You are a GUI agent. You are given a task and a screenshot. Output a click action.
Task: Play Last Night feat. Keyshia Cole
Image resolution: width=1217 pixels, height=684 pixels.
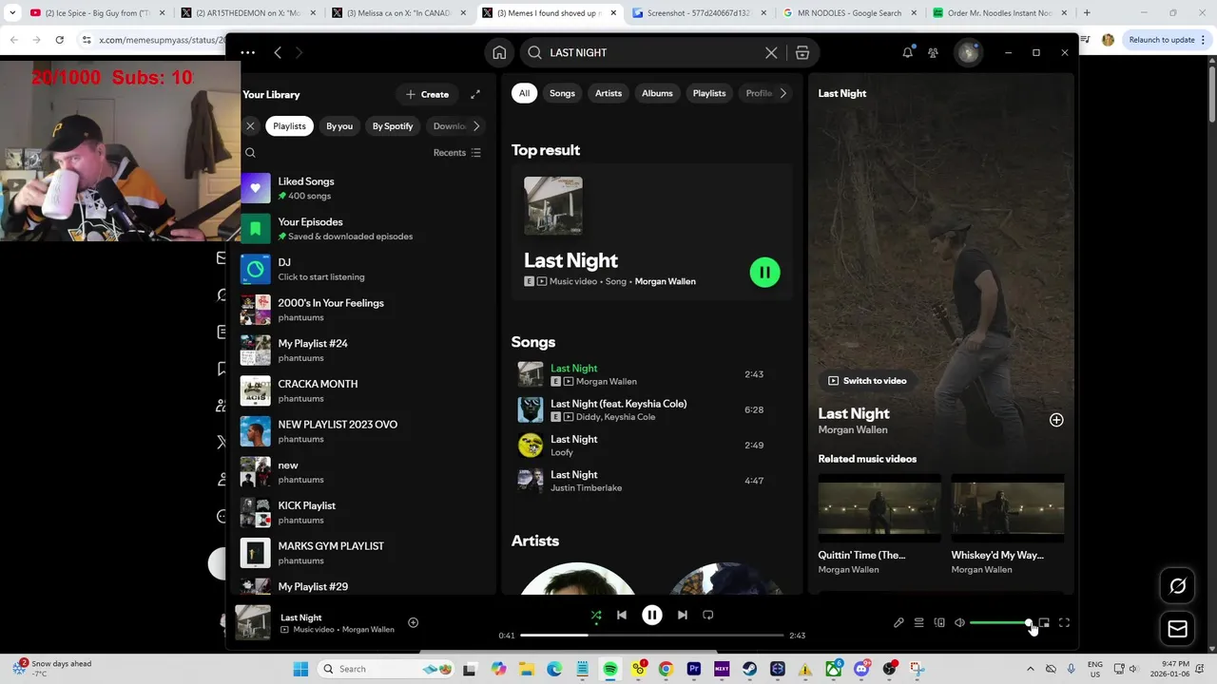point(652,409)
